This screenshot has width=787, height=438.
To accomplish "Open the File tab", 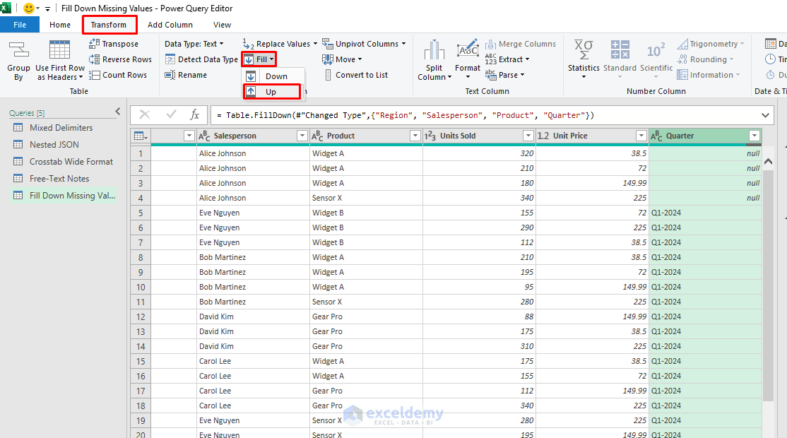I will [x=20, y=25].
